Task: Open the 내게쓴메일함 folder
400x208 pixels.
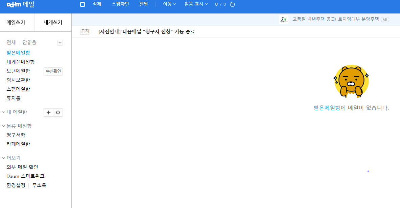Action: [21, 62]
